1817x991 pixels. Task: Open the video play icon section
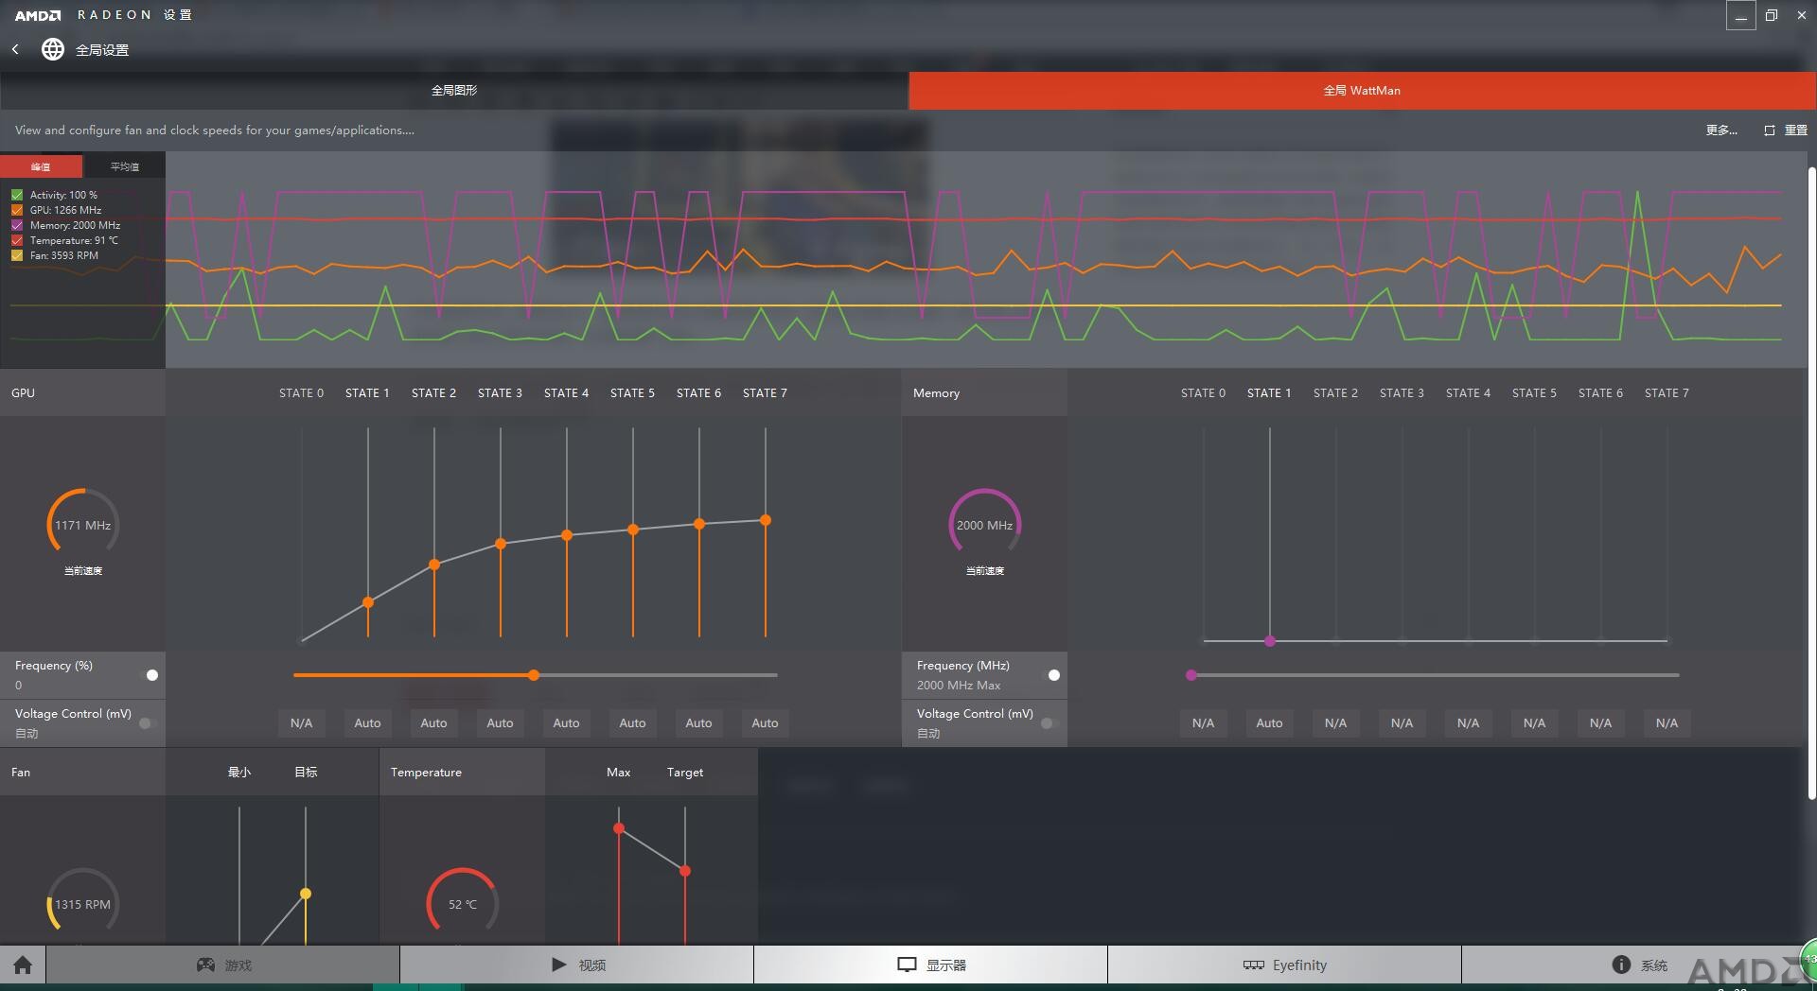(x=558, y=965)
